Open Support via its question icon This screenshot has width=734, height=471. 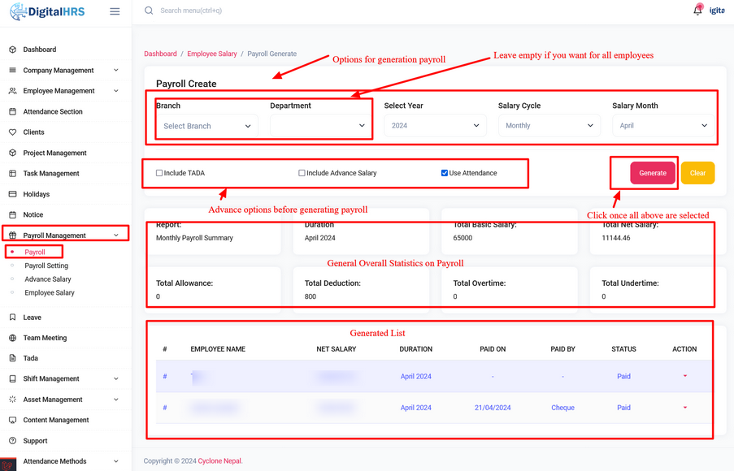coord(12,441)
